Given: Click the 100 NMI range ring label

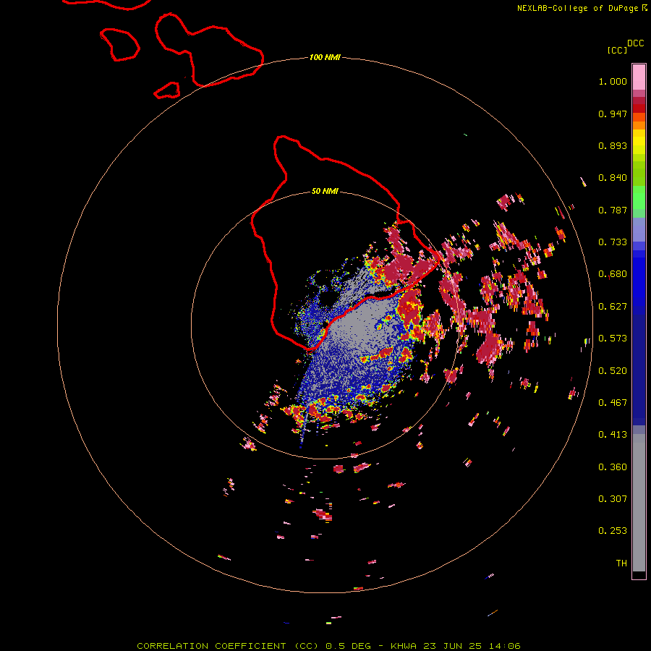Looking at the screenshot, I should coord(325,57).
